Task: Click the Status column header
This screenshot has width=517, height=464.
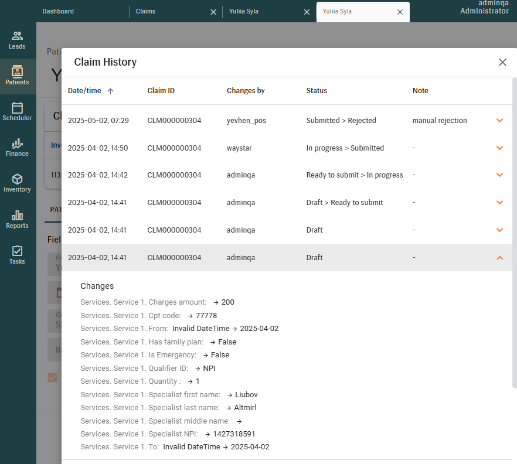Action: [x=317, y=91]
